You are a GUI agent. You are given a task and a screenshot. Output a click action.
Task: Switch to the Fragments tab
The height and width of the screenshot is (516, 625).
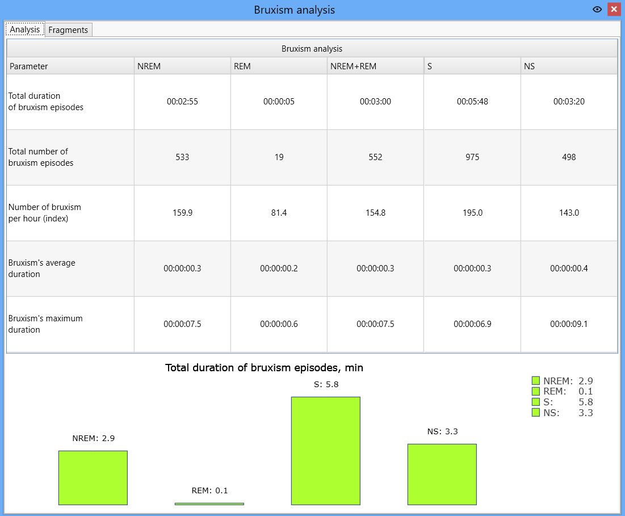coord(68,30)
